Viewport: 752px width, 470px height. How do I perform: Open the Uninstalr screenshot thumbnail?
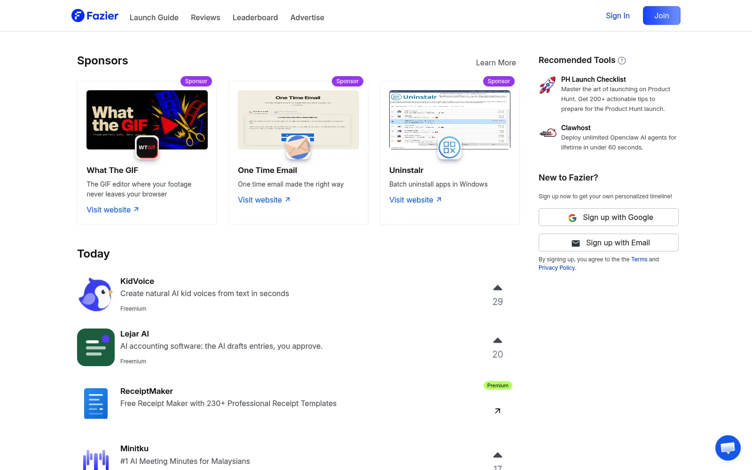pos(450,120)
